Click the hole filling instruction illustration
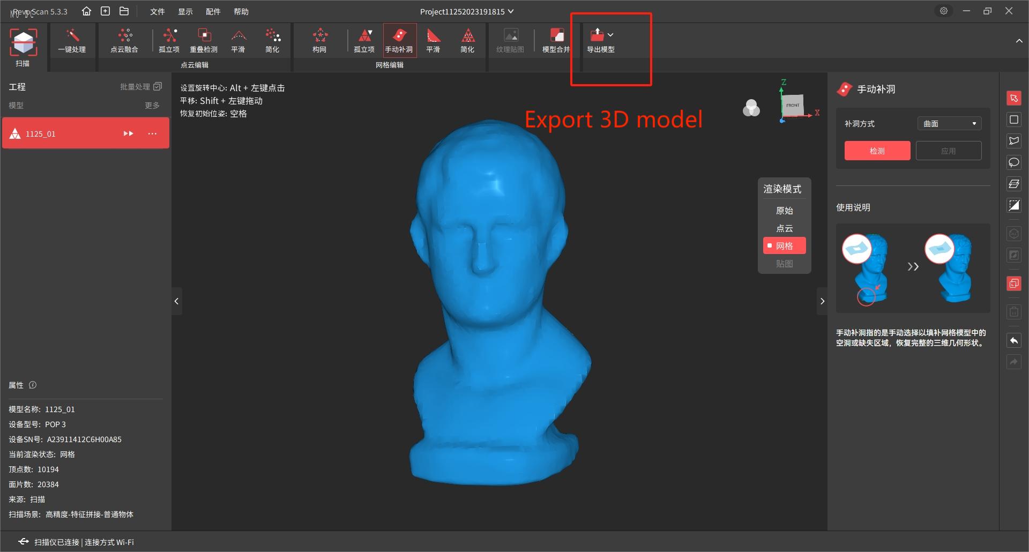This screenshot has height=552, width=1029. point(913,268)
